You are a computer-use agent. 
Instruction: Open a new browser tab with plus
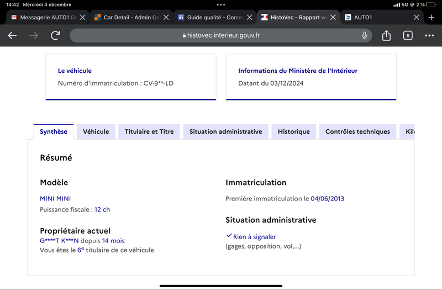(432, 18)
